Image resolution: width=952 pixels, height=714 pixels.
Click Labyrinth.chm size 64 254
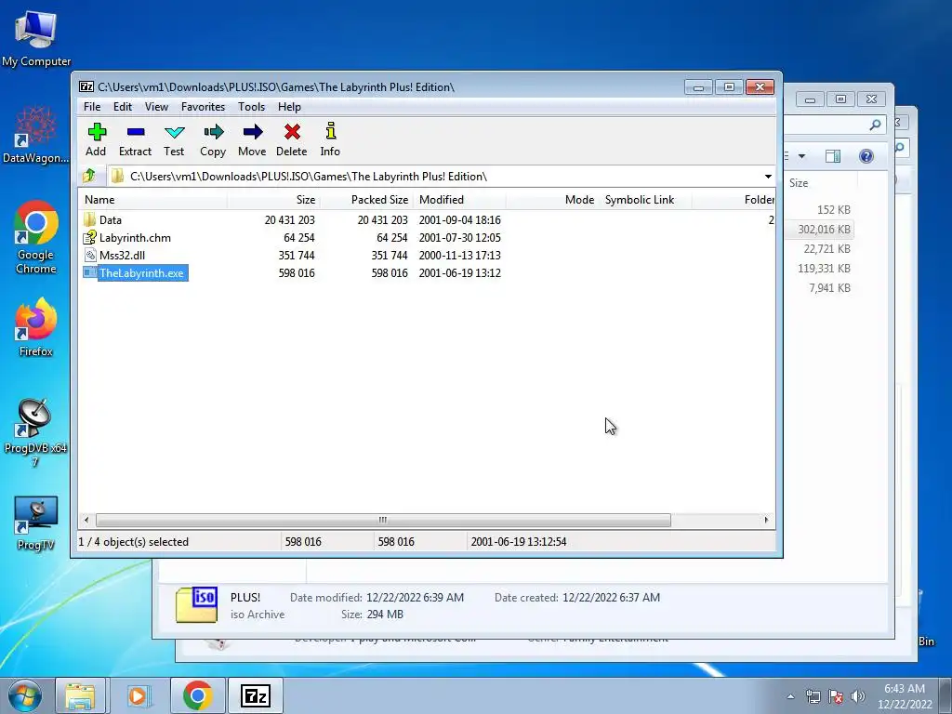[298, 237]
